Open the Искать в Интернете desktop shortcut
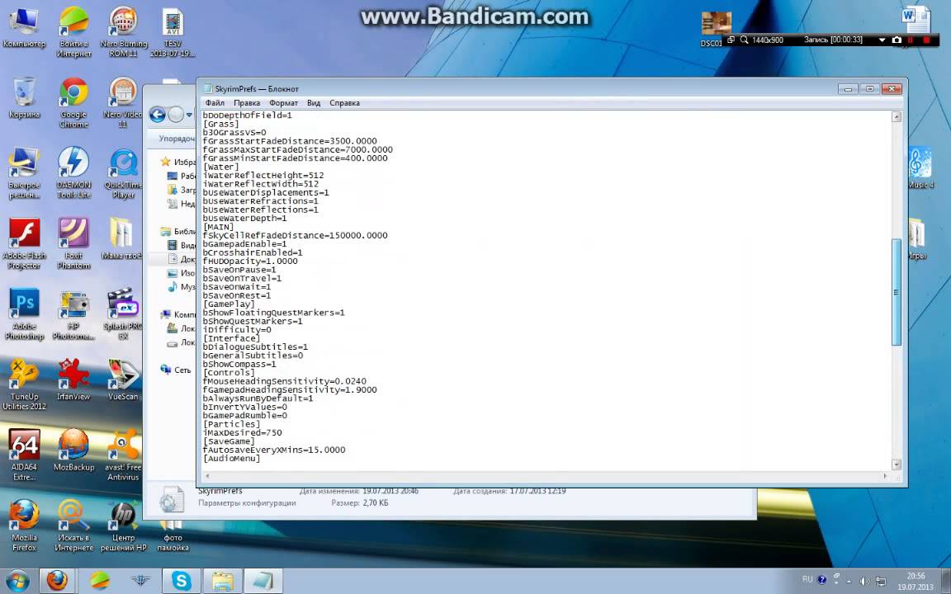 [x=73, y=526]
